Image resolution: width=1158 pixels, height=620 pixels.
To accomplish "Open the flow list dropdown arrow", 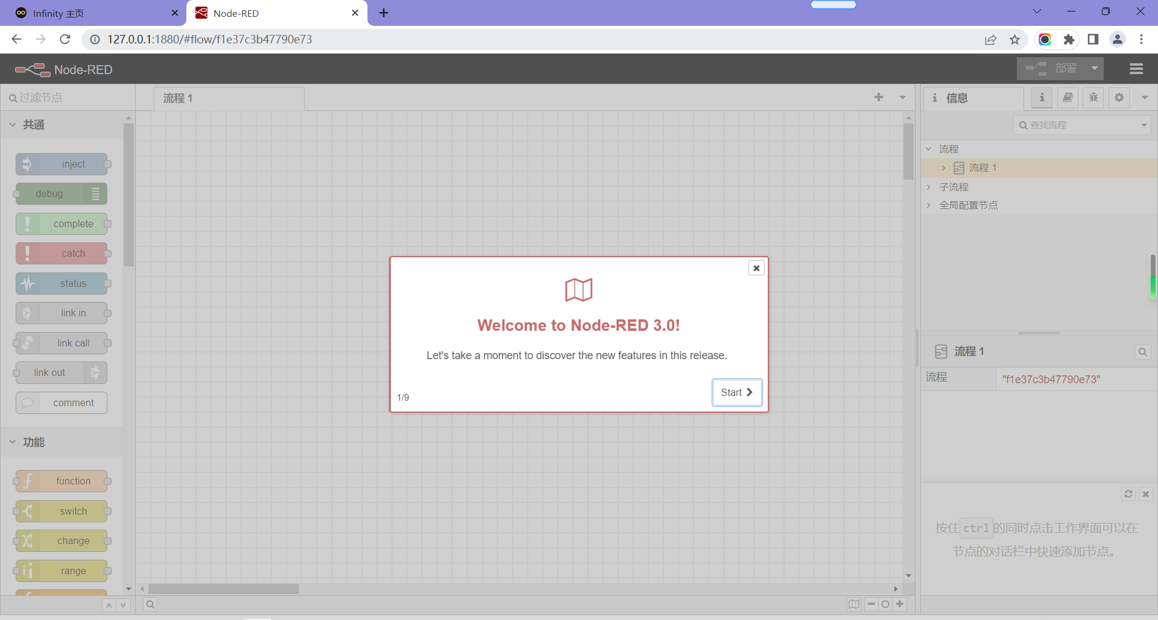I will click(x=903, y=98).
